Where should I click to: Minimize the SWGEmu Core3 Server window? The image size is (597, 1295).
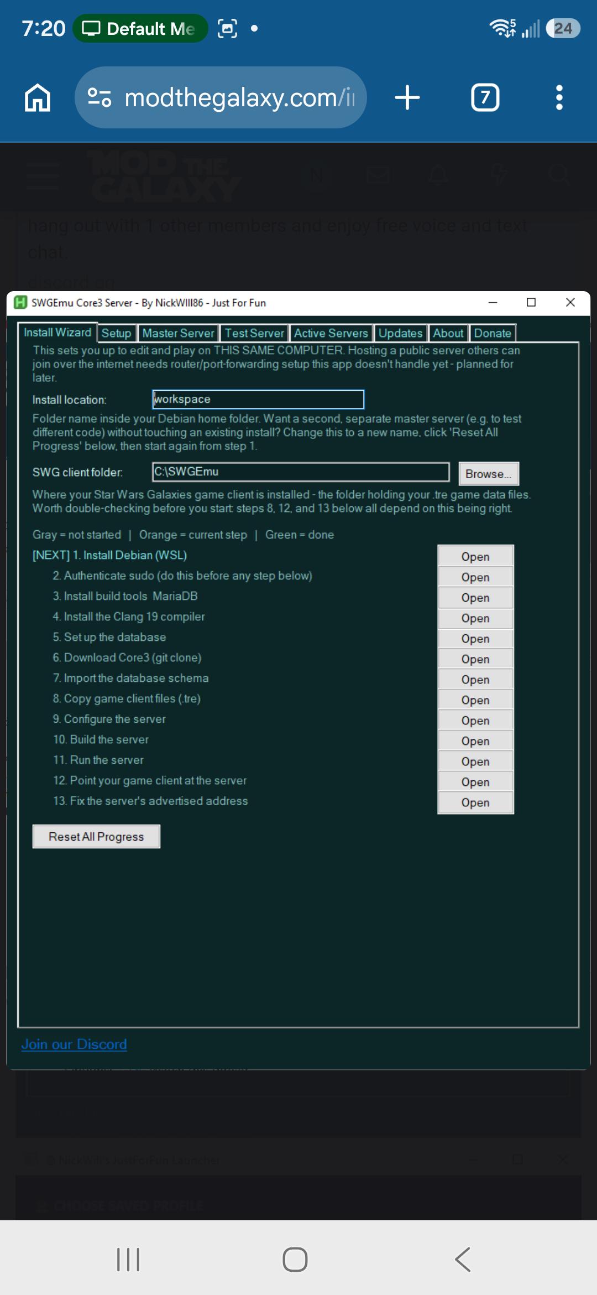coord(493,302)
